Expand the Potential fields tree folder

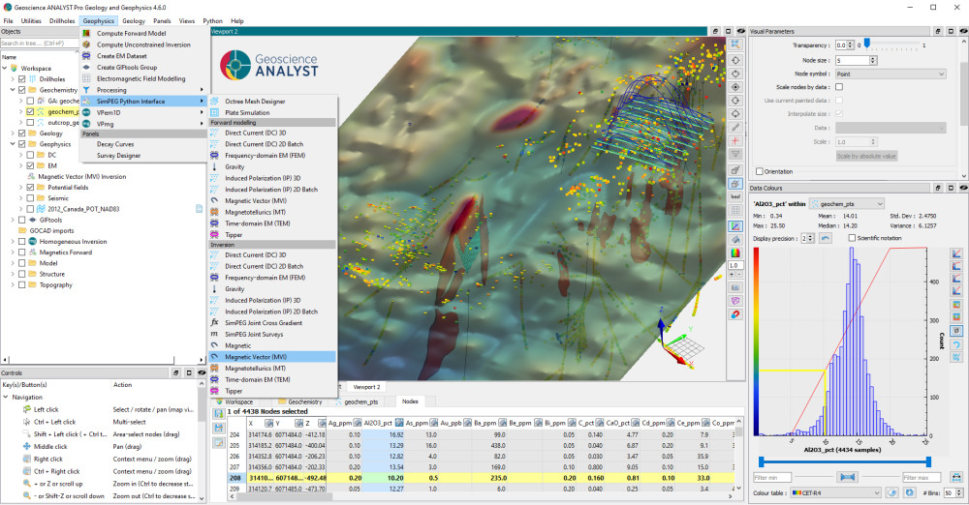pos(22,187)
